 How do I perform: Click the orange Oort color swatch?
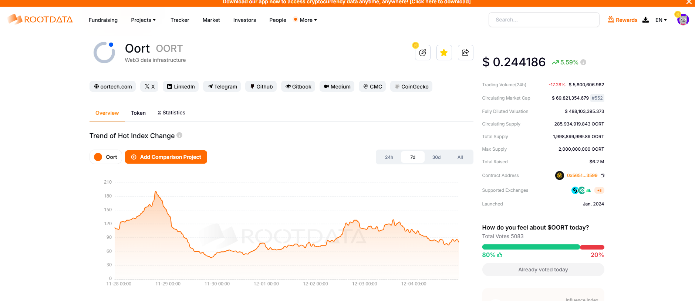pyautogui.click(x=98, y=157)
